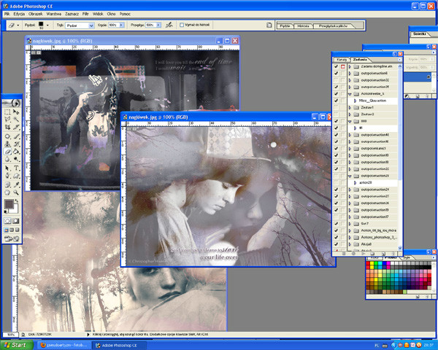Open the Plik menu

tap(7, 14)
